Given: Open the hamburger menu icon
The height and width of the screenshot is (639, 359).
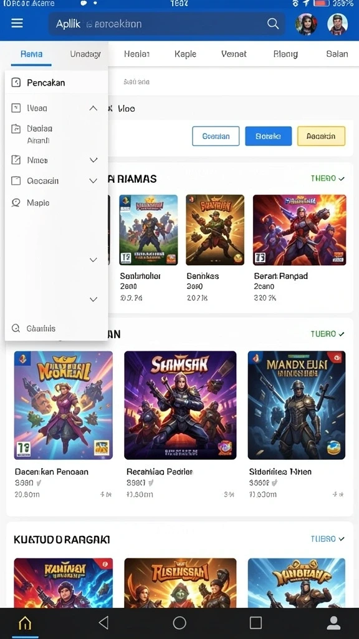Looking at the screenshot, I should (x=17, y=23).
